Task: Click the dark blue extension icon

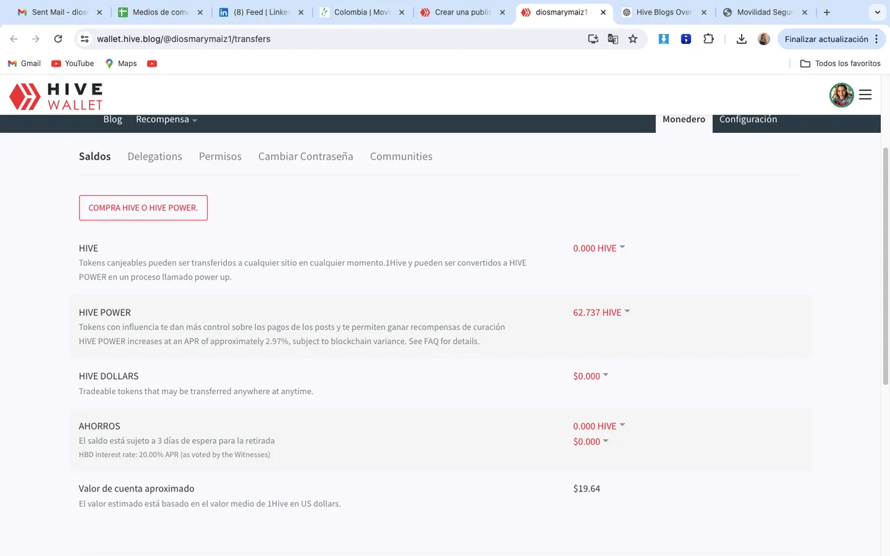Action: coord(686,39)
